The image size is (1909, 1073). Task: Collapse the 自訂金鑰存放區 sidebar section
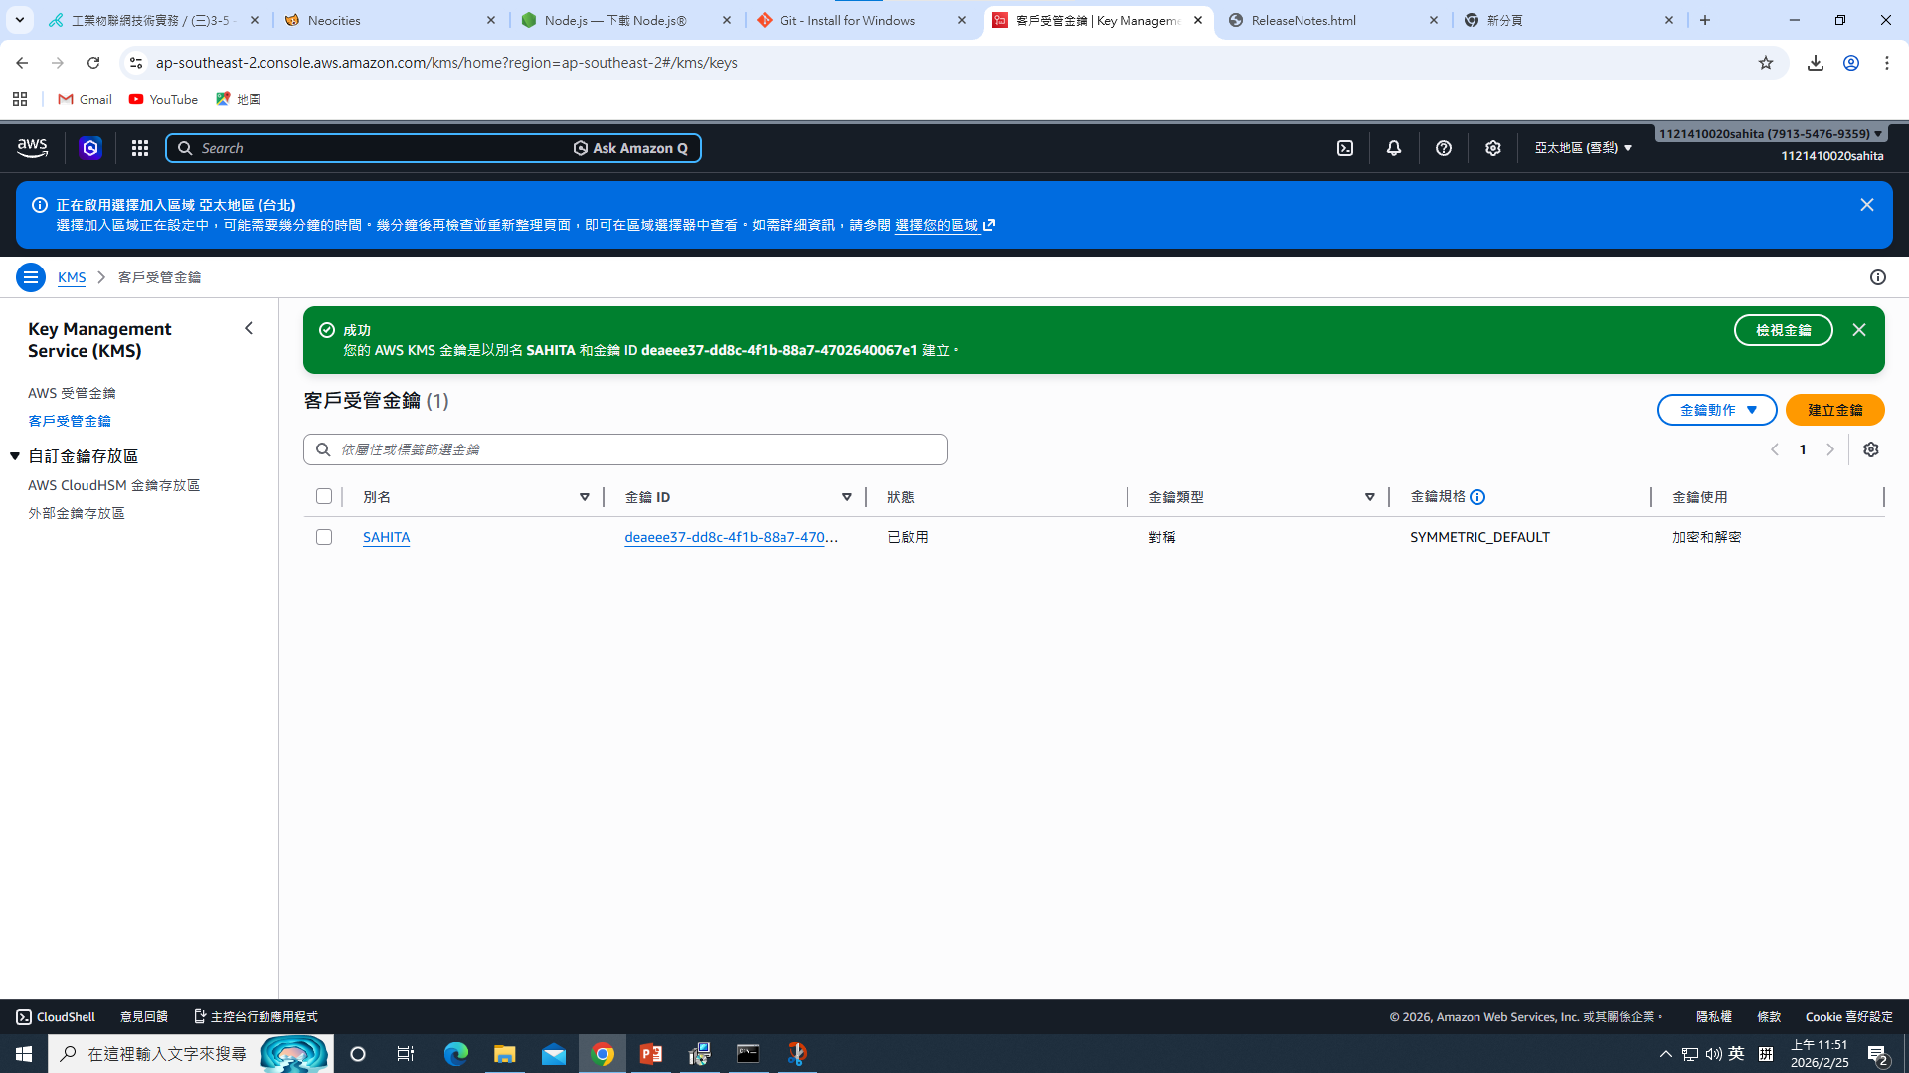pyautogui.click(x=15, y=456)
